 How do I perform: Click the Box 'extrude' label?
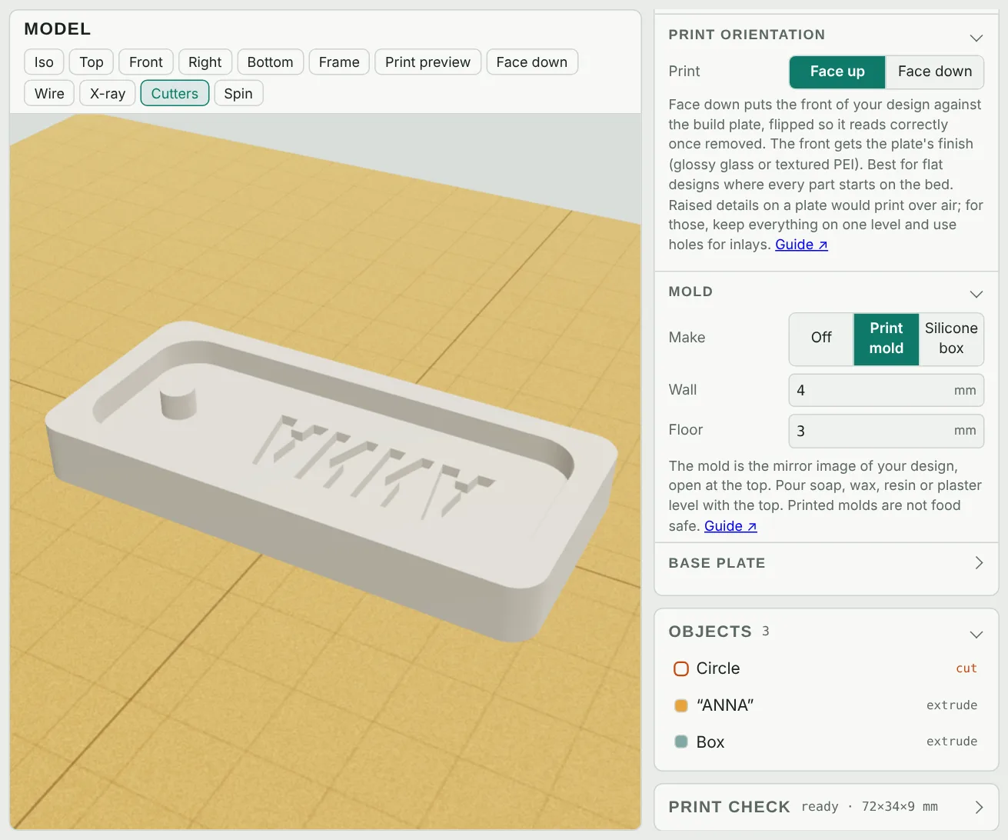point(952,742)
